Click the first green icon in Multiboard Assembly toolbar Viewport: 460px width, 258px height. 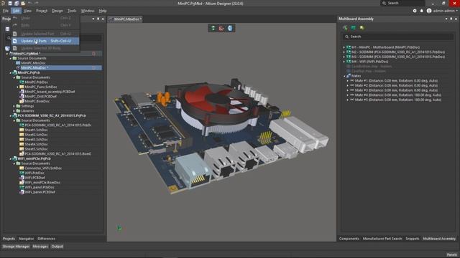pos(345,28)
